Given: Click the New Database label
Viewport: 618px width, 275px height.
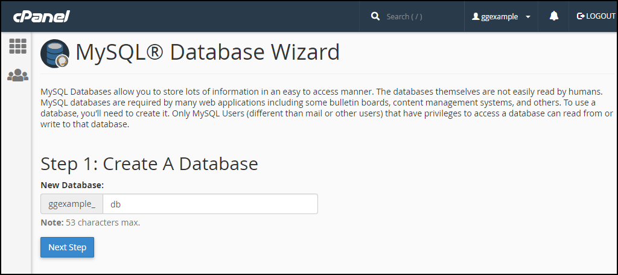Looking at the screenshot, I should (72, 185).
